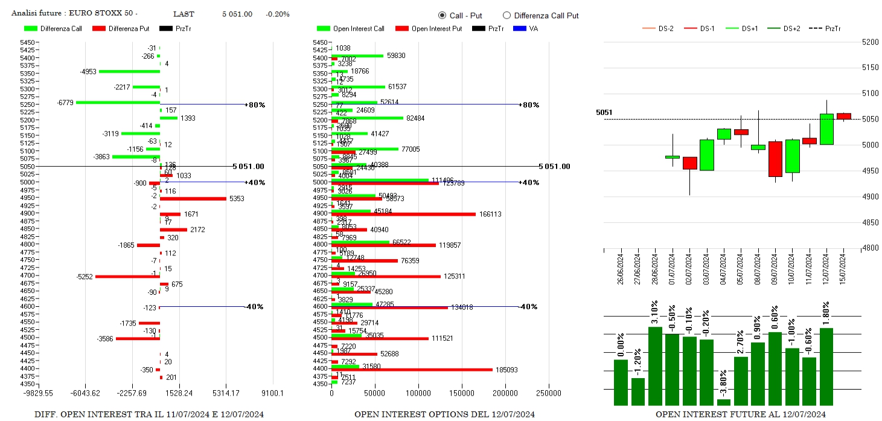Click the longest red put bar at strike 4400

coord(412,370)
